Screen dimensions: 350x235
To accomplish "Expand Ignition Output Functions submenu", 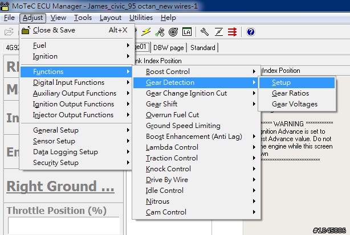I will click(x=76, y=104).
